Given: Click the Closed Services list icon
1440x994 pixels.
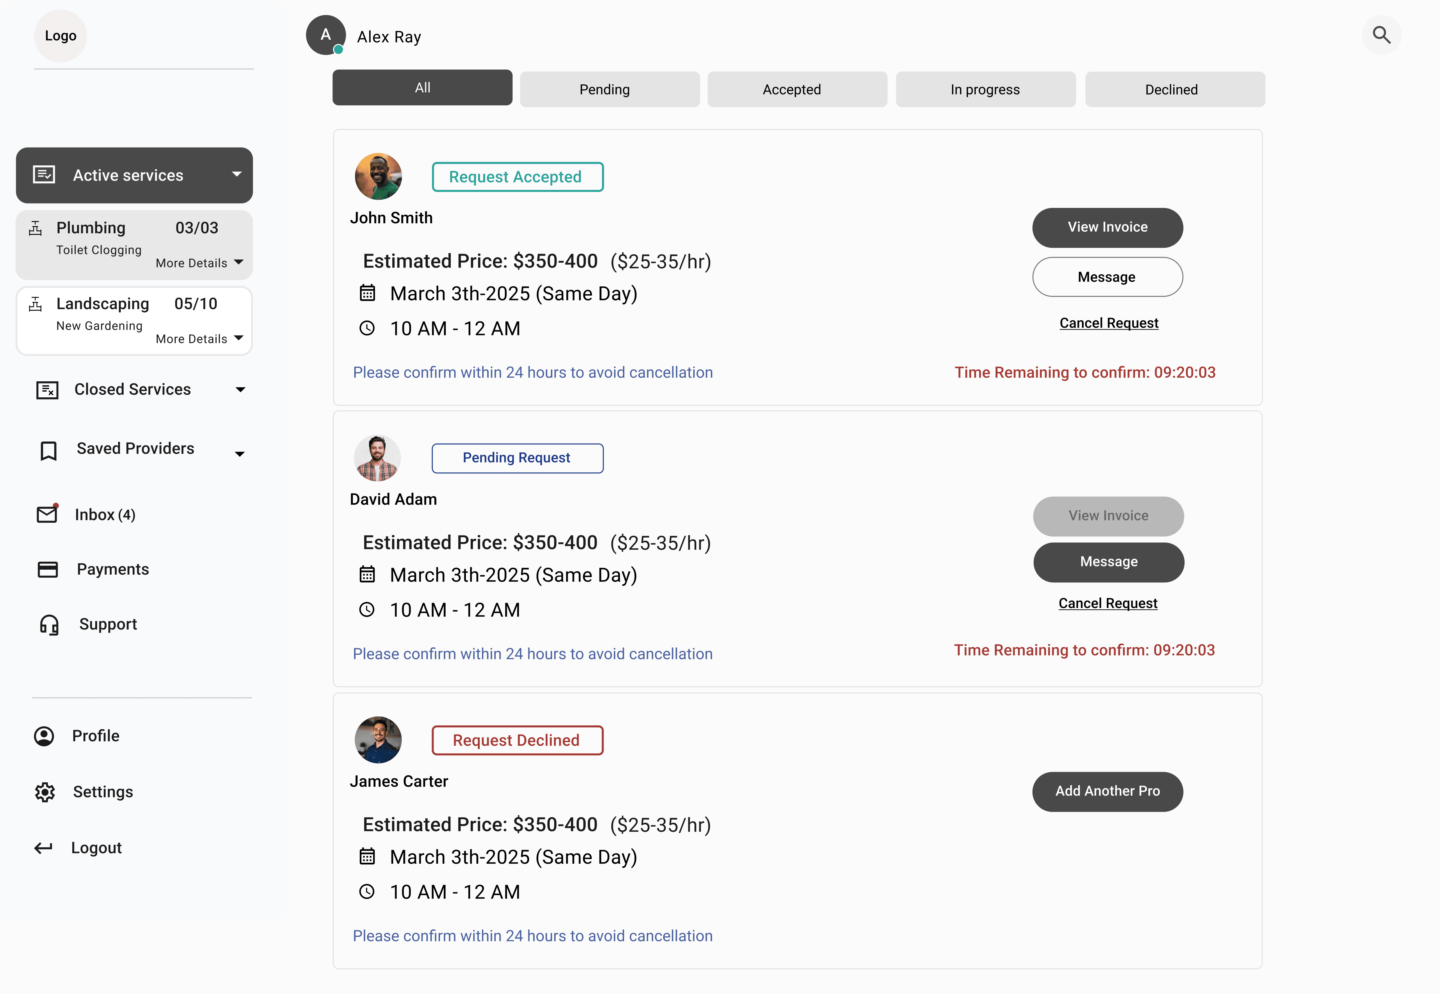Looking at the screenshot, I should [47, 390].
